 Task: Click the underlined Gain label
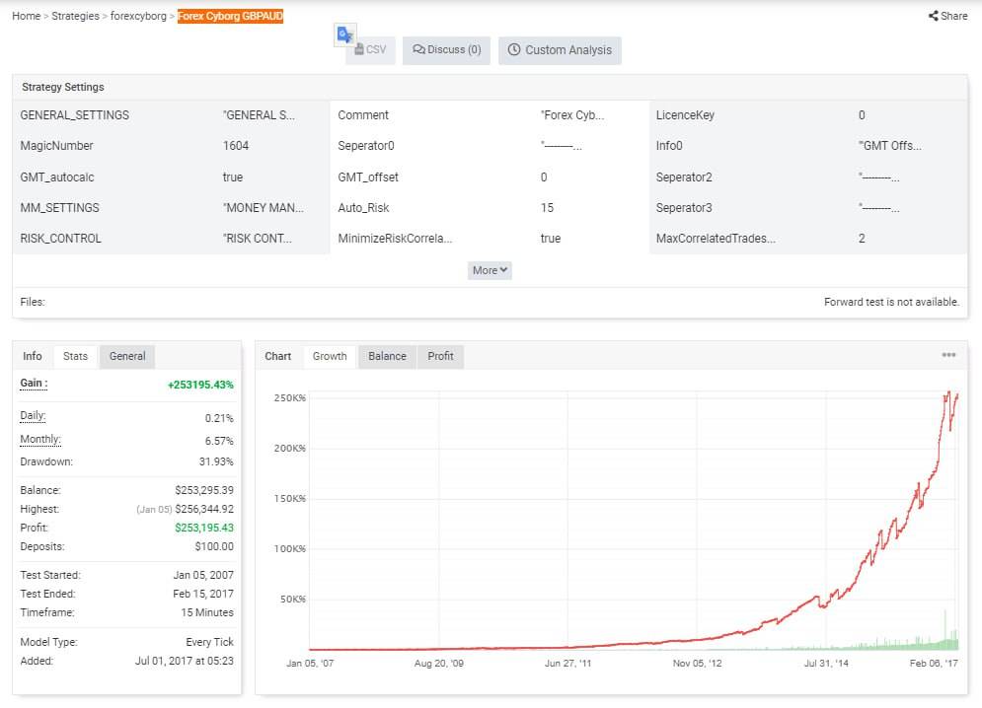point(34,383)
